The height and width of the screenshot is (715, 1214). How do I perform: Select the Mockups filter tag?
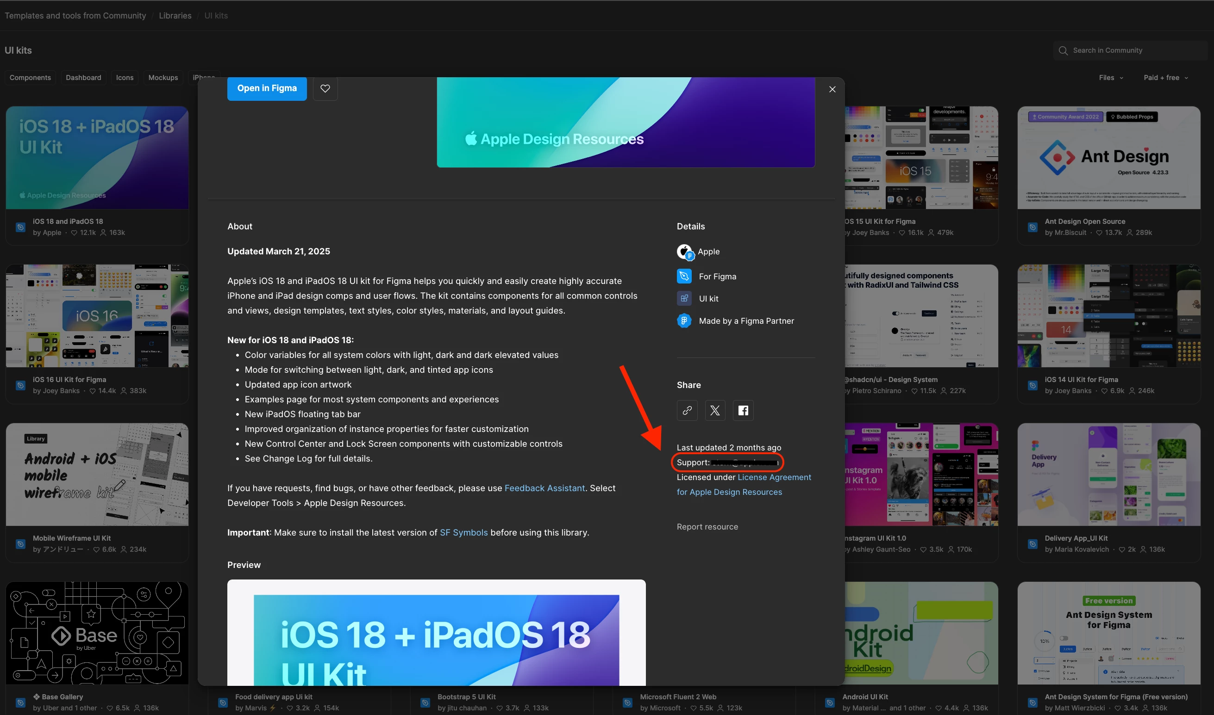pyautogui.click(x=163, y=78)
